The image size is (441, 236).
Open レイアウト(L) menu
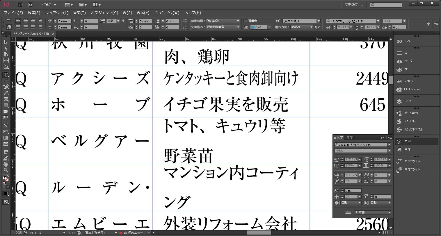(x=57, y=13)
